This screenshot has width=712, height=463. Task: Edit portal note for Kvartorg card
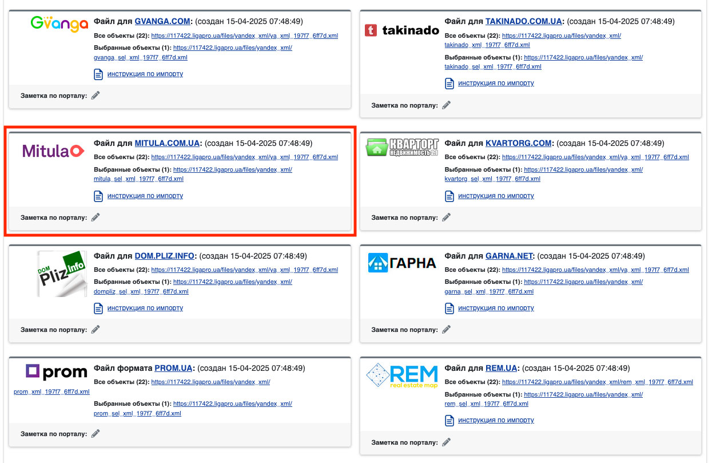tap(446, 217)
